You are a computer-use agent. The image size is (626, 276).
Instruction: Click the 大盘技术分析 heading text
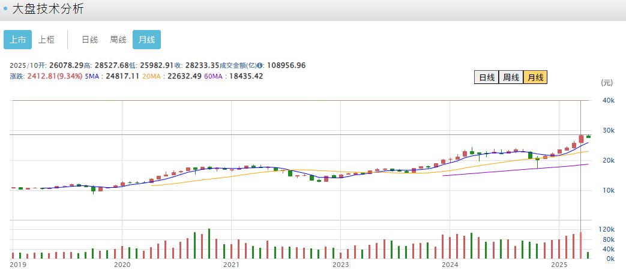48,9
